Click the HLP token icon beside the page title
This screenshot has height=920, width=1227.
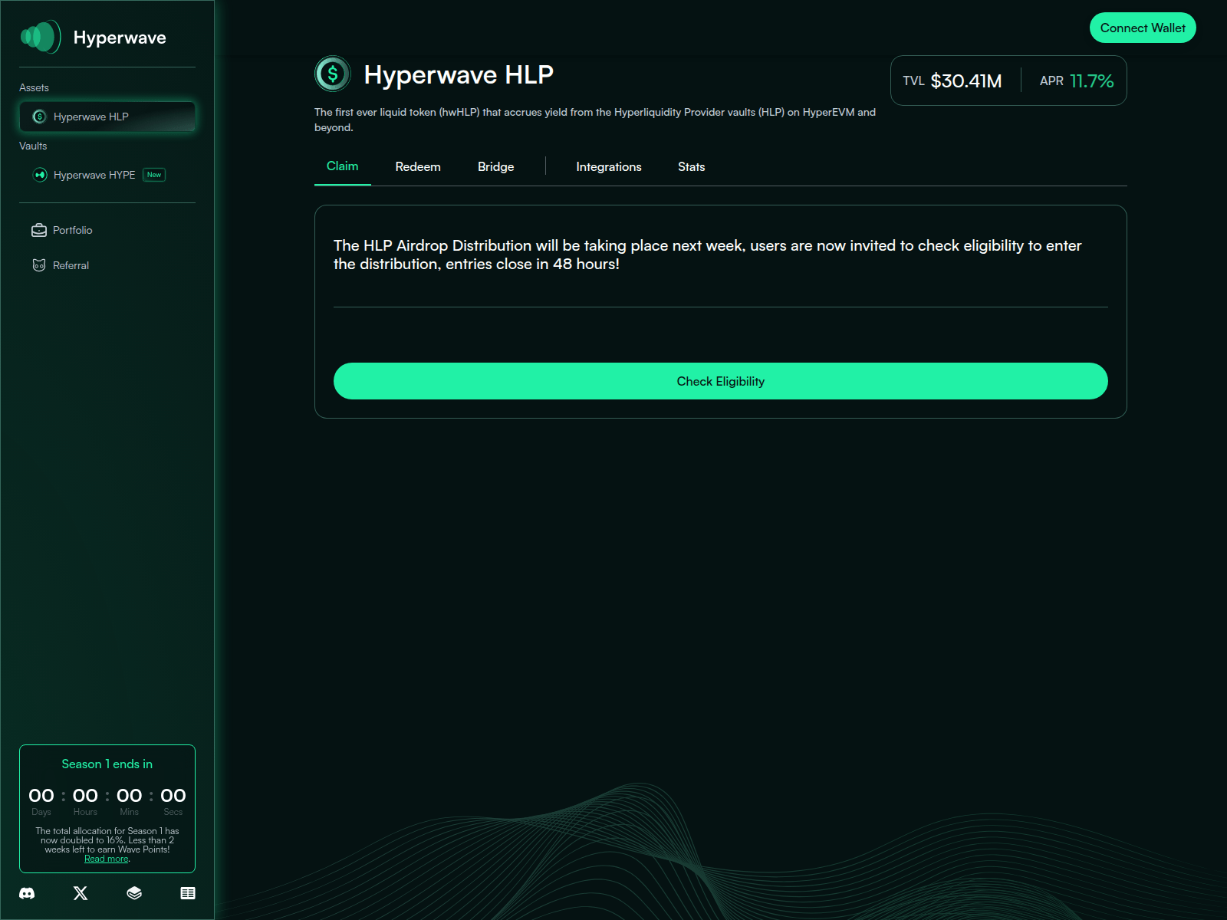pyautogui.click(x=332, y=74)
